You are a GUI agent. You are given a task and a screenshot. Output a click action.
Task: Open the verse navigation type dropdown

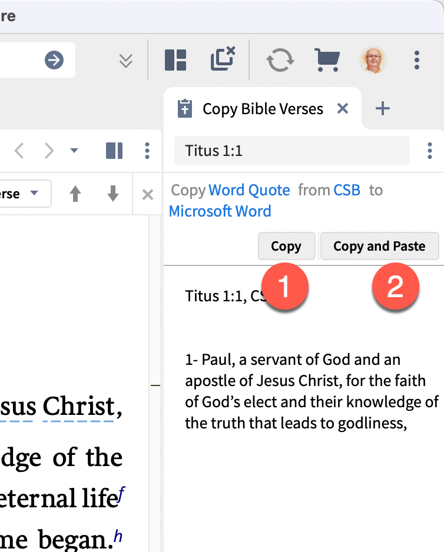click(25, 193)
